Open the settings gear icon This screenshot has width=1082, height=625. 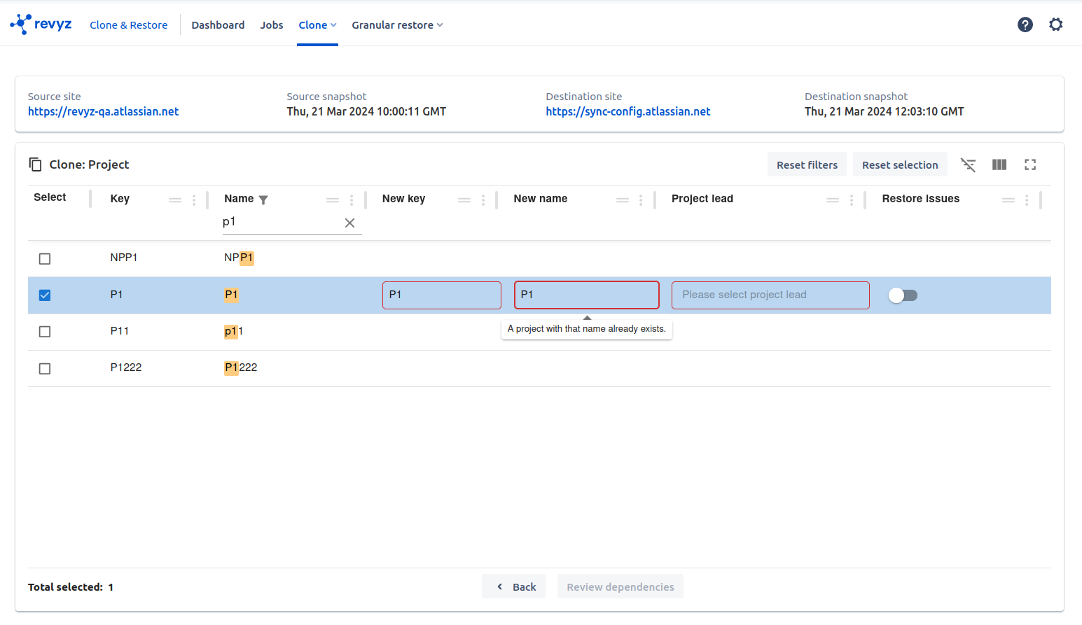point(1055,25)
